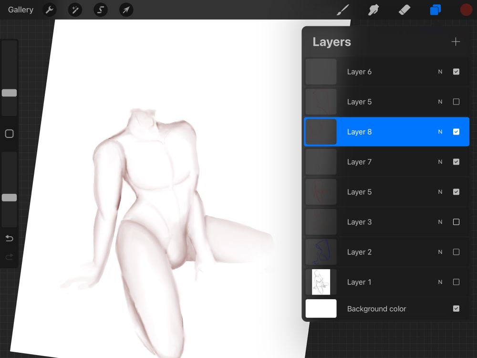Select the Adjustments magic wand tool
This screenshot has width=477, height=358.
[x=75, y=10]
